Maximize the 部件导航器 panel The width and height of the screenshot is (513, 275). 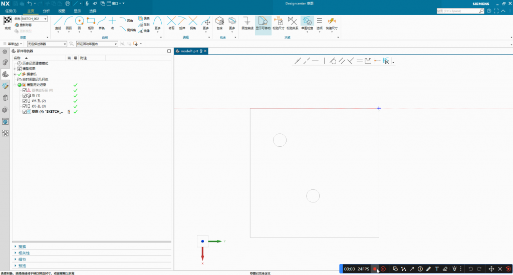pyautogui.click(x=169, y=51)
